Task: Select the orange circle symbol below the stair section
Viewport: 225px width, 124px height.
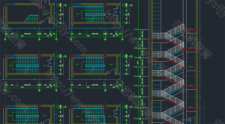Action: point(190,120)
